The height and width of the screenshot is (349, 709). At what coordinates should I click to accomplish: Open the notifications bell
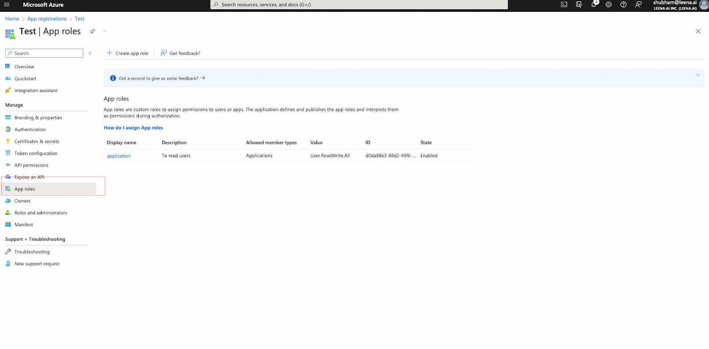pos(594,4)
